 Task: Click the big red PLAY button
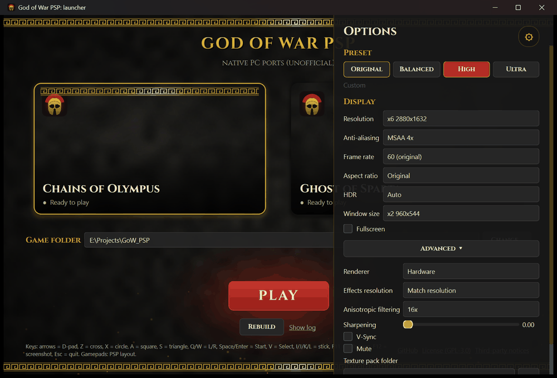click(278, 296)
